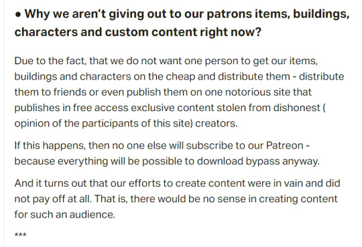
Task: Click the three asterisks separator
Action: click(21, 235)
